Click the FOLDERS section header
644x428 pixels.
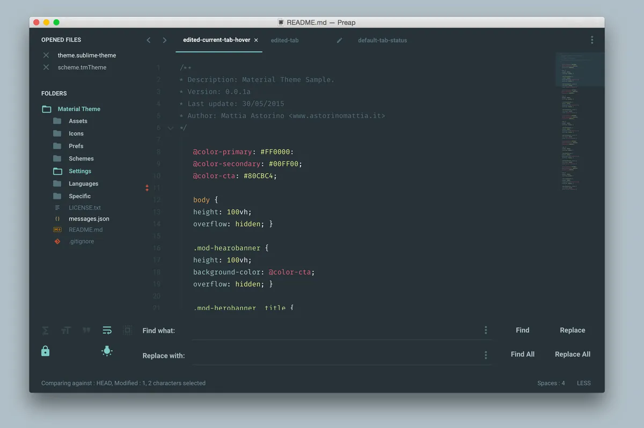[54, 93]
